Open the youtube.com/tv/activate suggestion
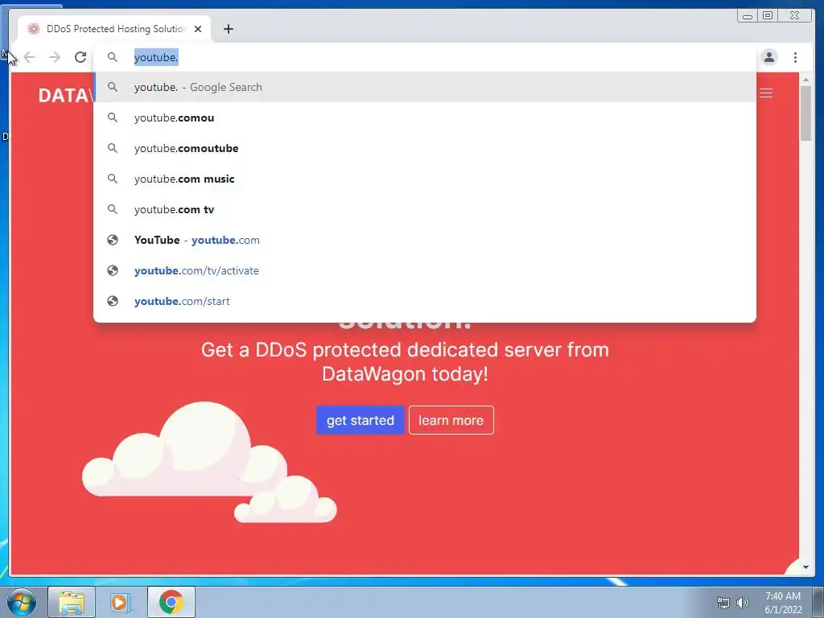824x618 pixels. pos(425,270)
